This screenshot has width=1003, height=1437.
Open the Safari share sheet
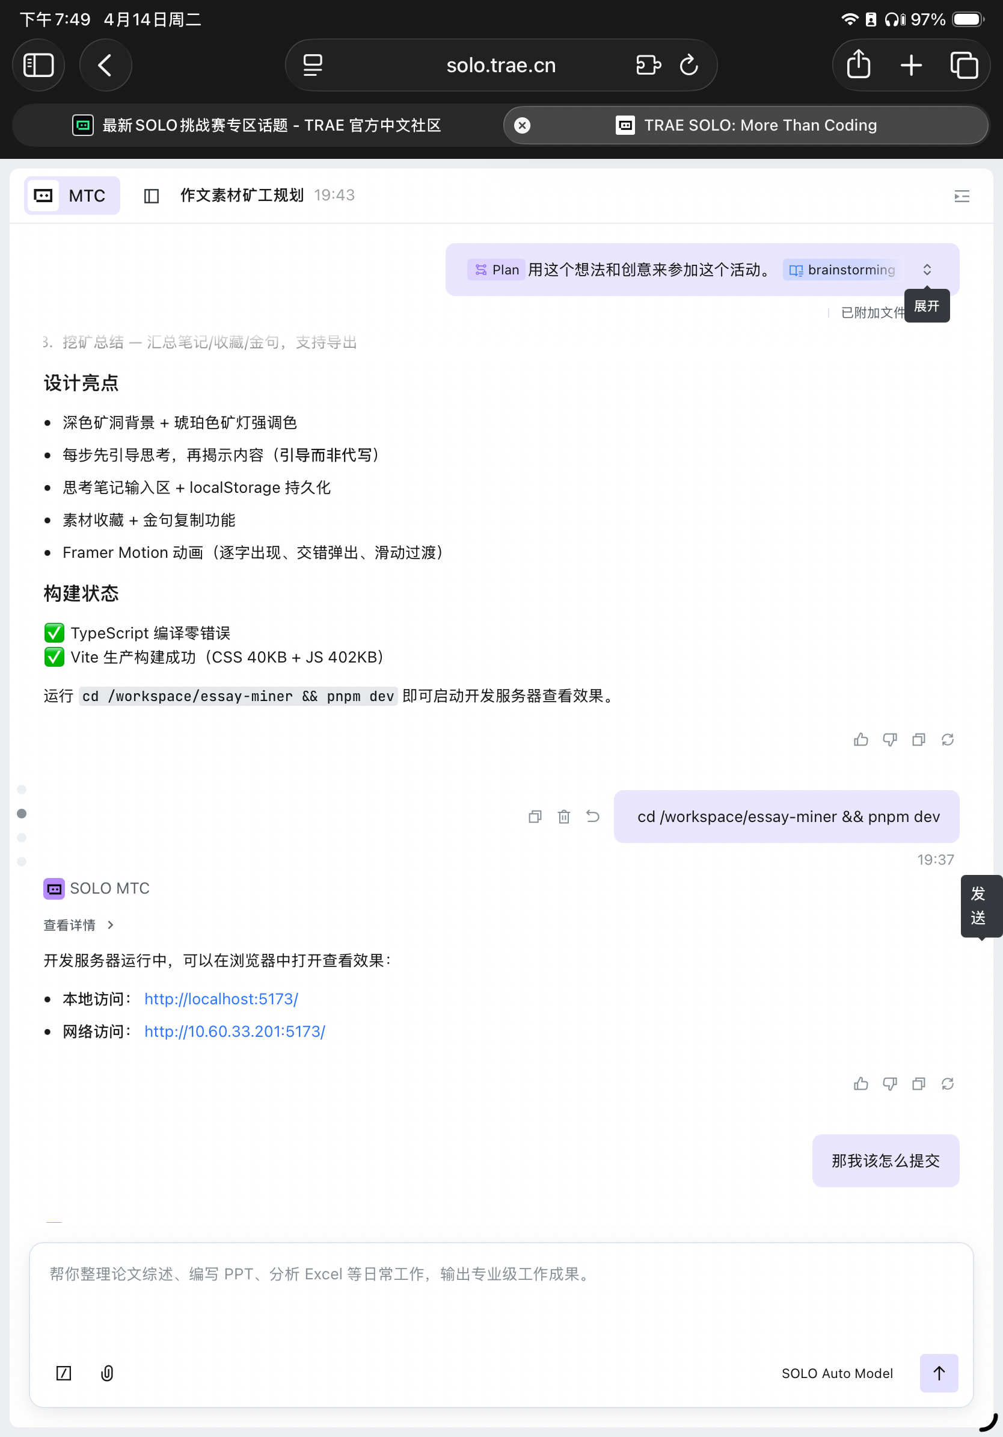(x=858, y=65)
